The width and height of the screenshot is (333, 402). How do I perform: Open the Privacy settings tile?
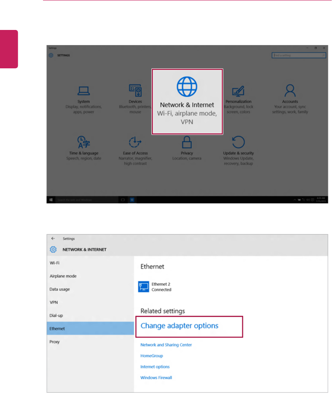[187, 148]
